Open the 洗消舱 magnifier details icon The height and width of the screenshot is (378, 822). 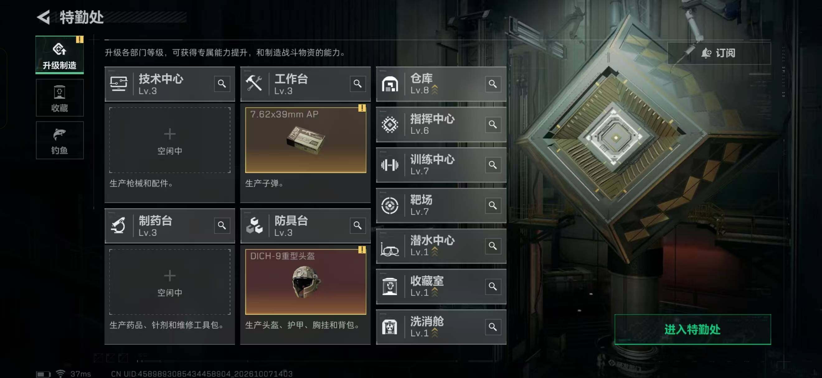point(493,327)
